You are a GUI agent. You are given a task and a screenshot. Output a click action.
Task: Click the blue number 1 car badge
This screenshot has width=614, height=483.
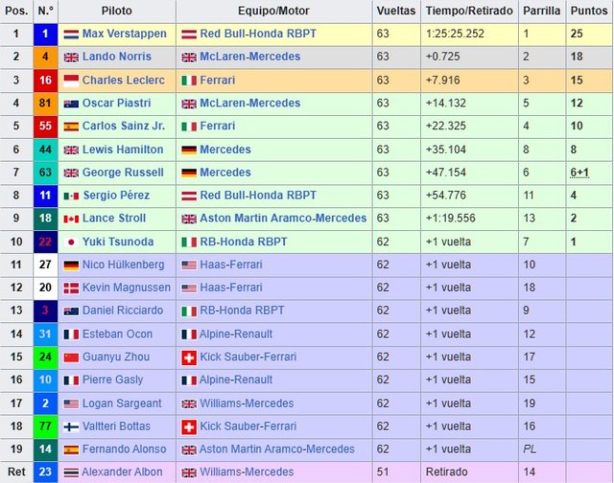coord(45,34)
